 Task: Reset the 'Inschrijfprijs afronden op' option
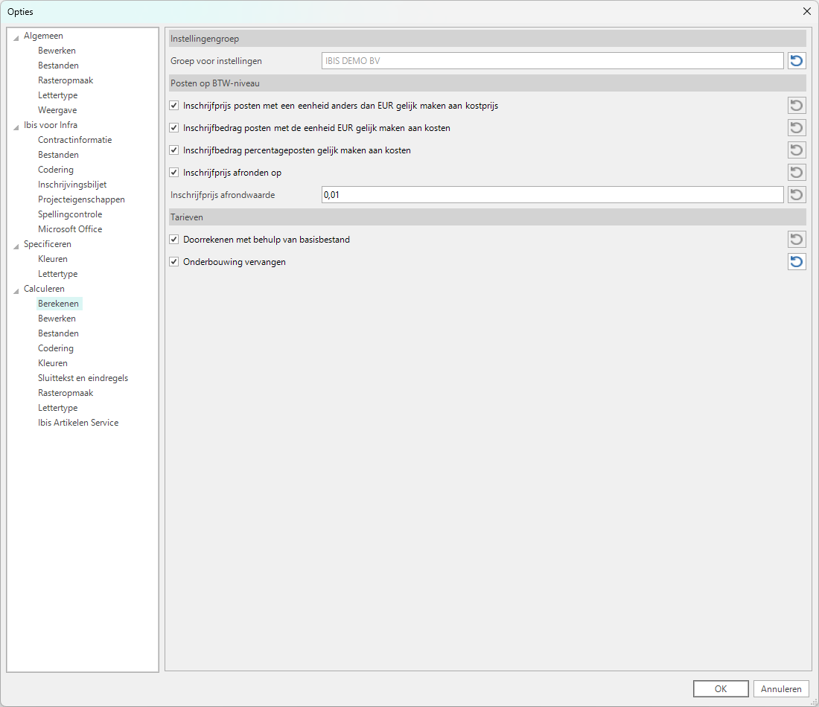pos(797,173)
